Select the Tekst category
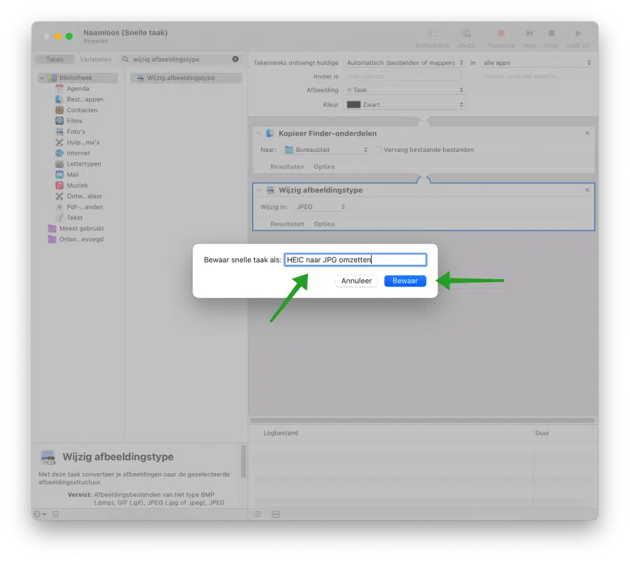The width and height of the screenshot is (630, 562). tap(74, 218)
